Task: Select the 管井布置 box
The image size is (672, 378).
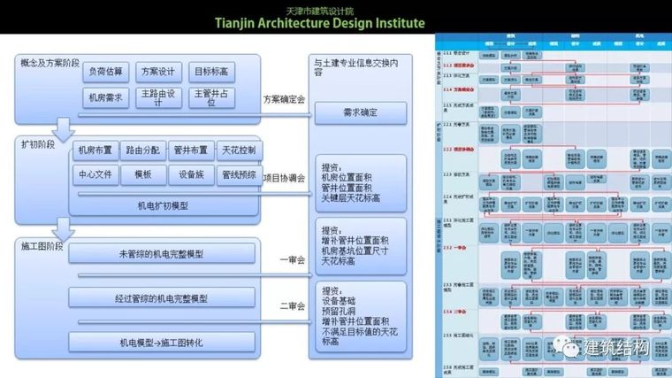Action: (191, 150)
